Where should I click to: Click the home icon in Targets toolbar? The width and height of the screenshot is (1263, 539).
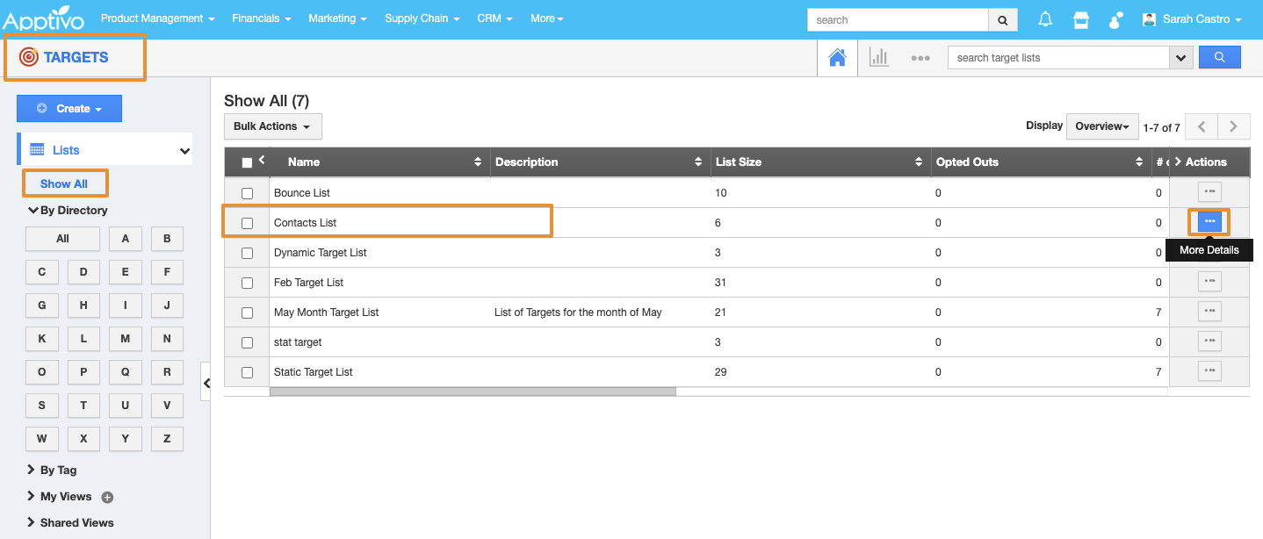click(837, 58)
